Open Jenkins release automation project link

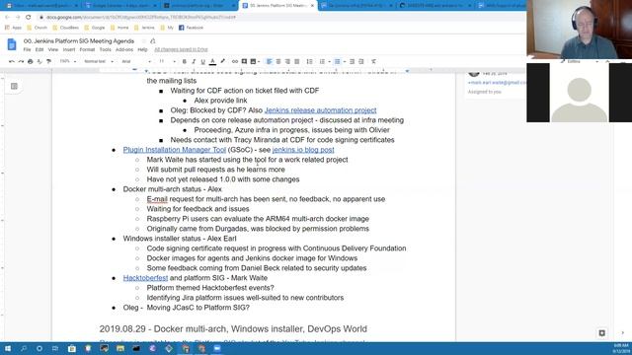(x=320, y=110)
